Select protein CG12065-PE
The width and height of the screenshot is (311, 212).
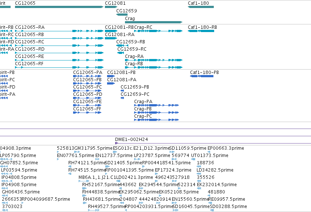[87, 102]
